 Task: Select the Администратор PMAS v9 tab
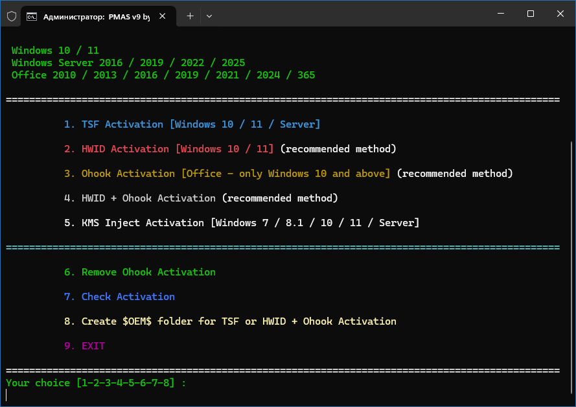(97, 16)
